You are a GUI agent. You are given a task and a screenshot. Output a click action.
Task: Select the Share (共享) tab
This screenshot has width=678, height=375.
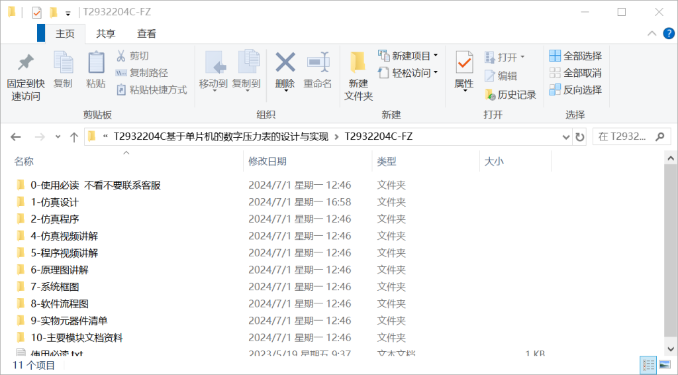(x=105, y=34)
